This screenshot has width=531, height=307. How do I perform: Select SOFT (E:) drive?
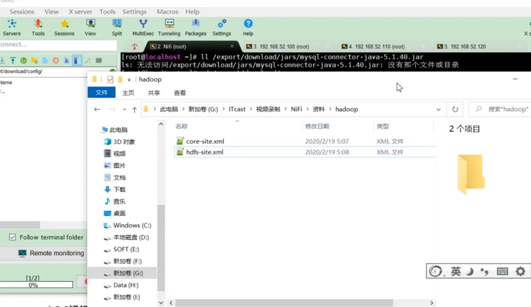pyautogui.click(x=126, y=249)
